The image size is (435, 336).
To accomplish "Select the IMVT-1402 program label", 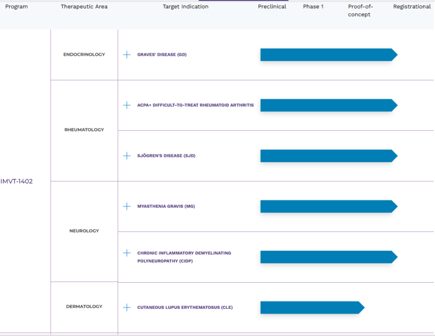I will pyautogui.click(x=17, y=182).
